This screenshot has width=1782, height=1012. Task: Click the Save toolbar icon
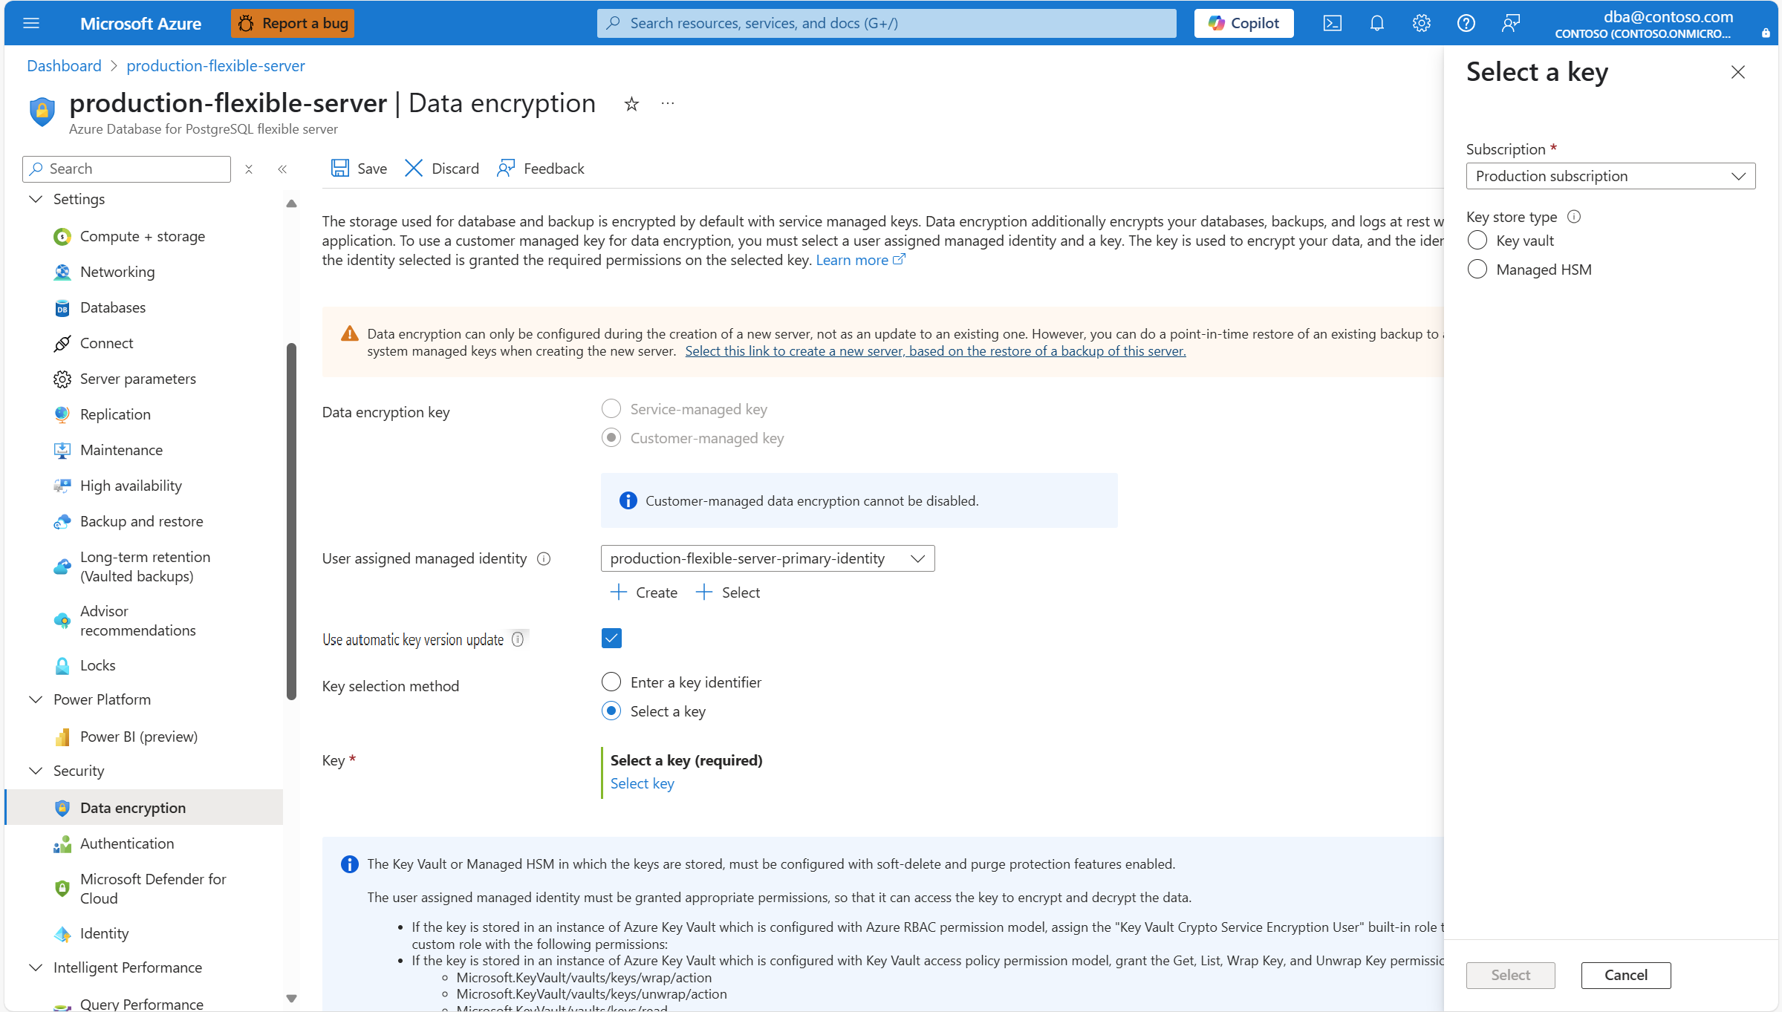tap(340, 169)
